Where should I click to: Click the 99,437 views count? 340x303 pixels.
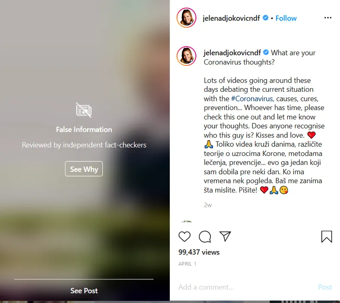[199, 252]
